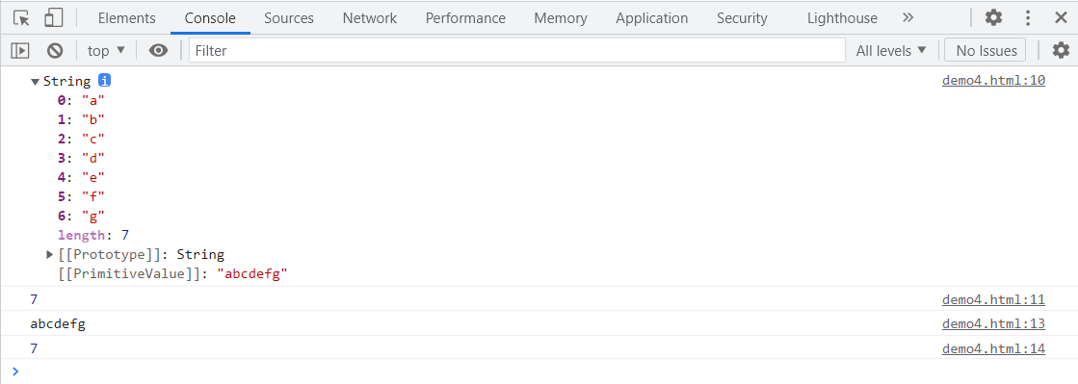Open console settings gear beside No Issues
Screen dimensions: 1078x384
click(1062, 50)
